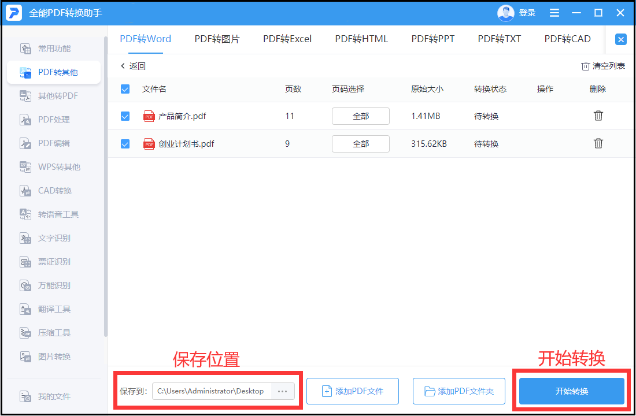Click the blue 开始转换 button
The width and height of the screenshot is (636, 416).
pyautogui.click(x=571, y=391)
